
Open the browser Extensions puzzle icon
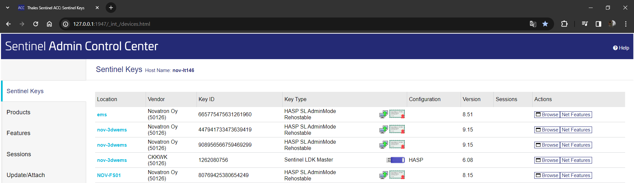(x=564, y=24)
